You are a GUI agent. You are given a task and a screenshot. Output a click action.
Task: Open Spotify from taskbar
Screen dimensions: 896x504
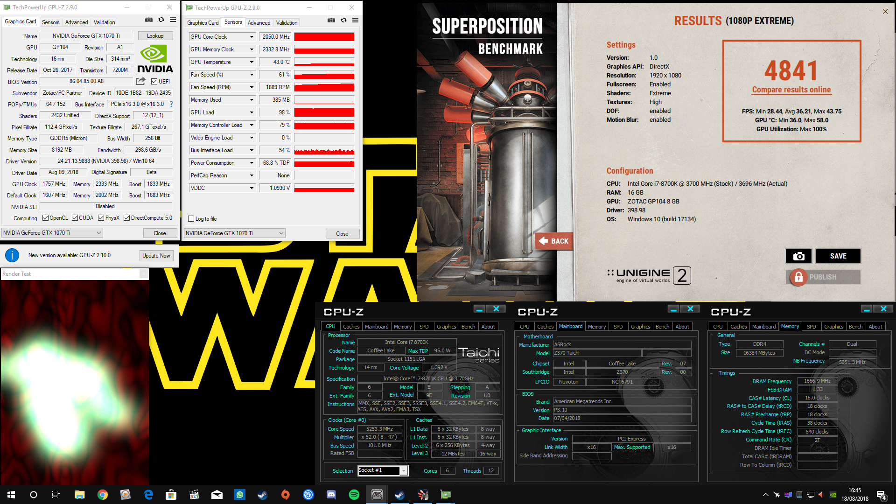pos(354,495)
